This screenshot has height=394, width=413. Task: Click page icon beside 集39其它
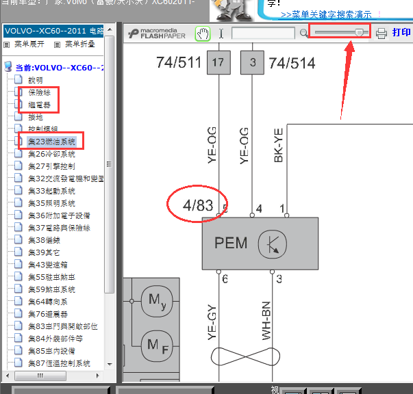[18, 252]
